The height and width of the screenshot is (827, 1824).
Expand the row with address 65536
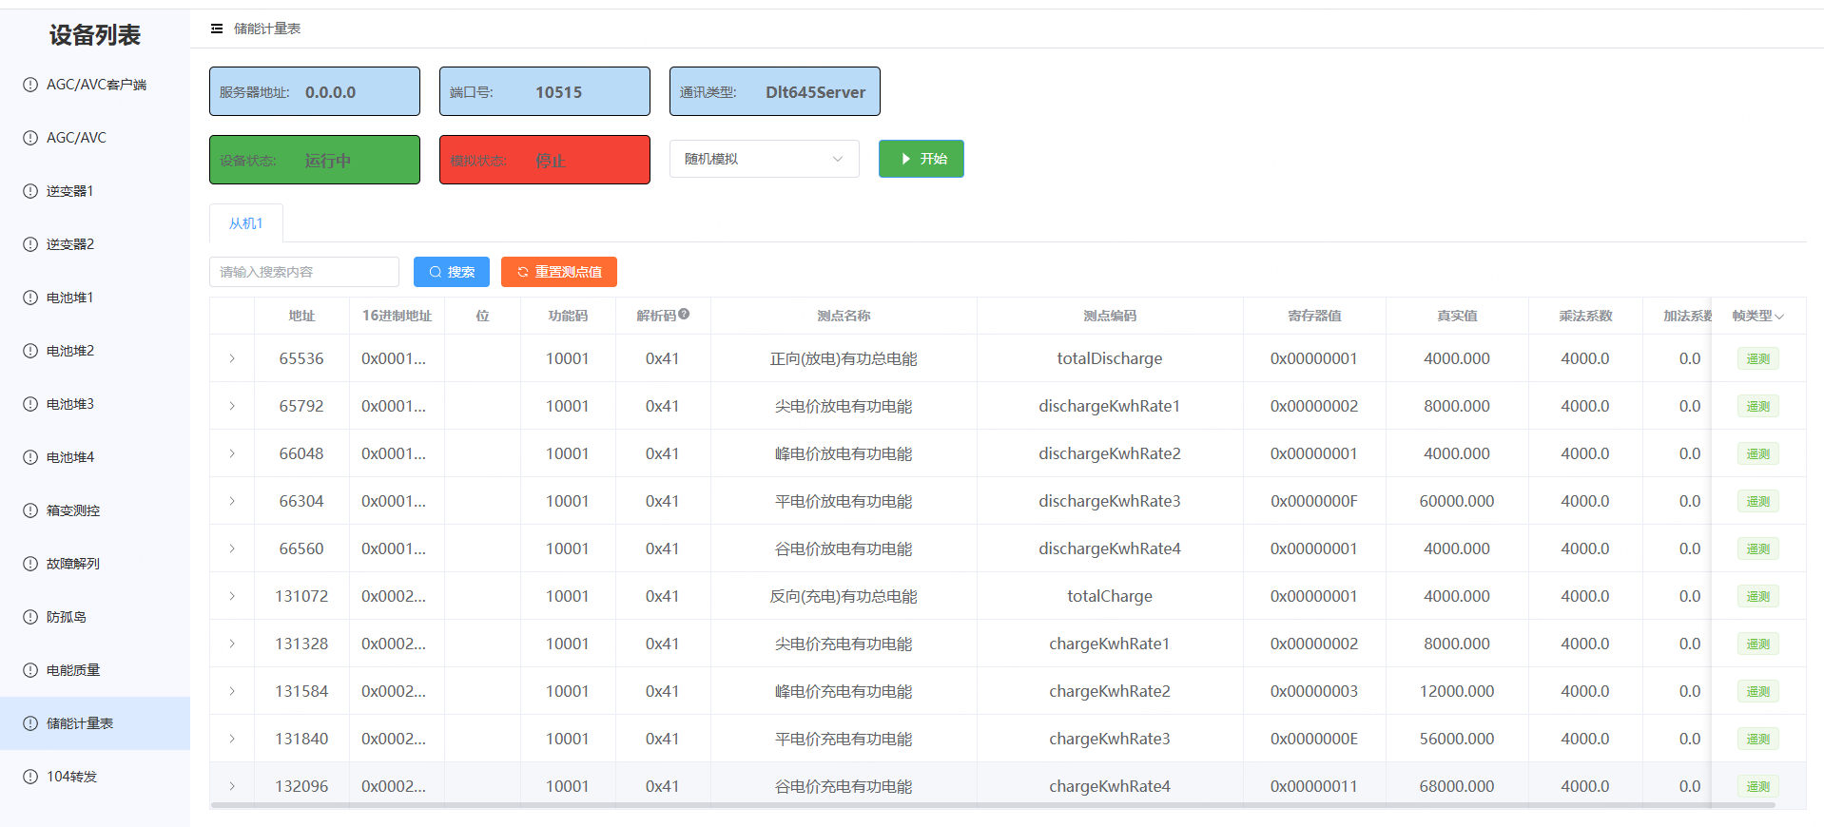click(x=232, y=358)
